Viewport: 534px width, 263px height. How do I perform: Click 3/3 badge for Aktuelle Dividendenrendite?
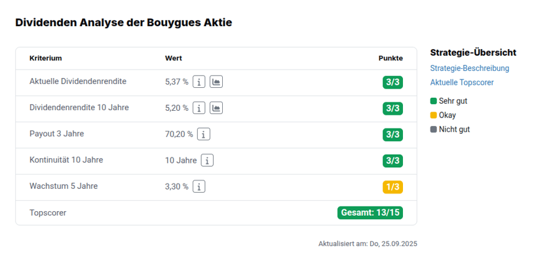pyautogui.click(x=392, y=82)
